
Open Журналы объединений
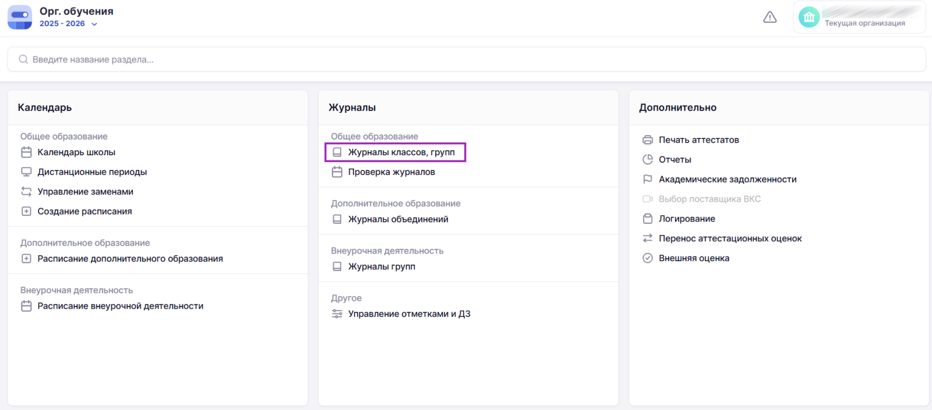[x=398, y=219]
